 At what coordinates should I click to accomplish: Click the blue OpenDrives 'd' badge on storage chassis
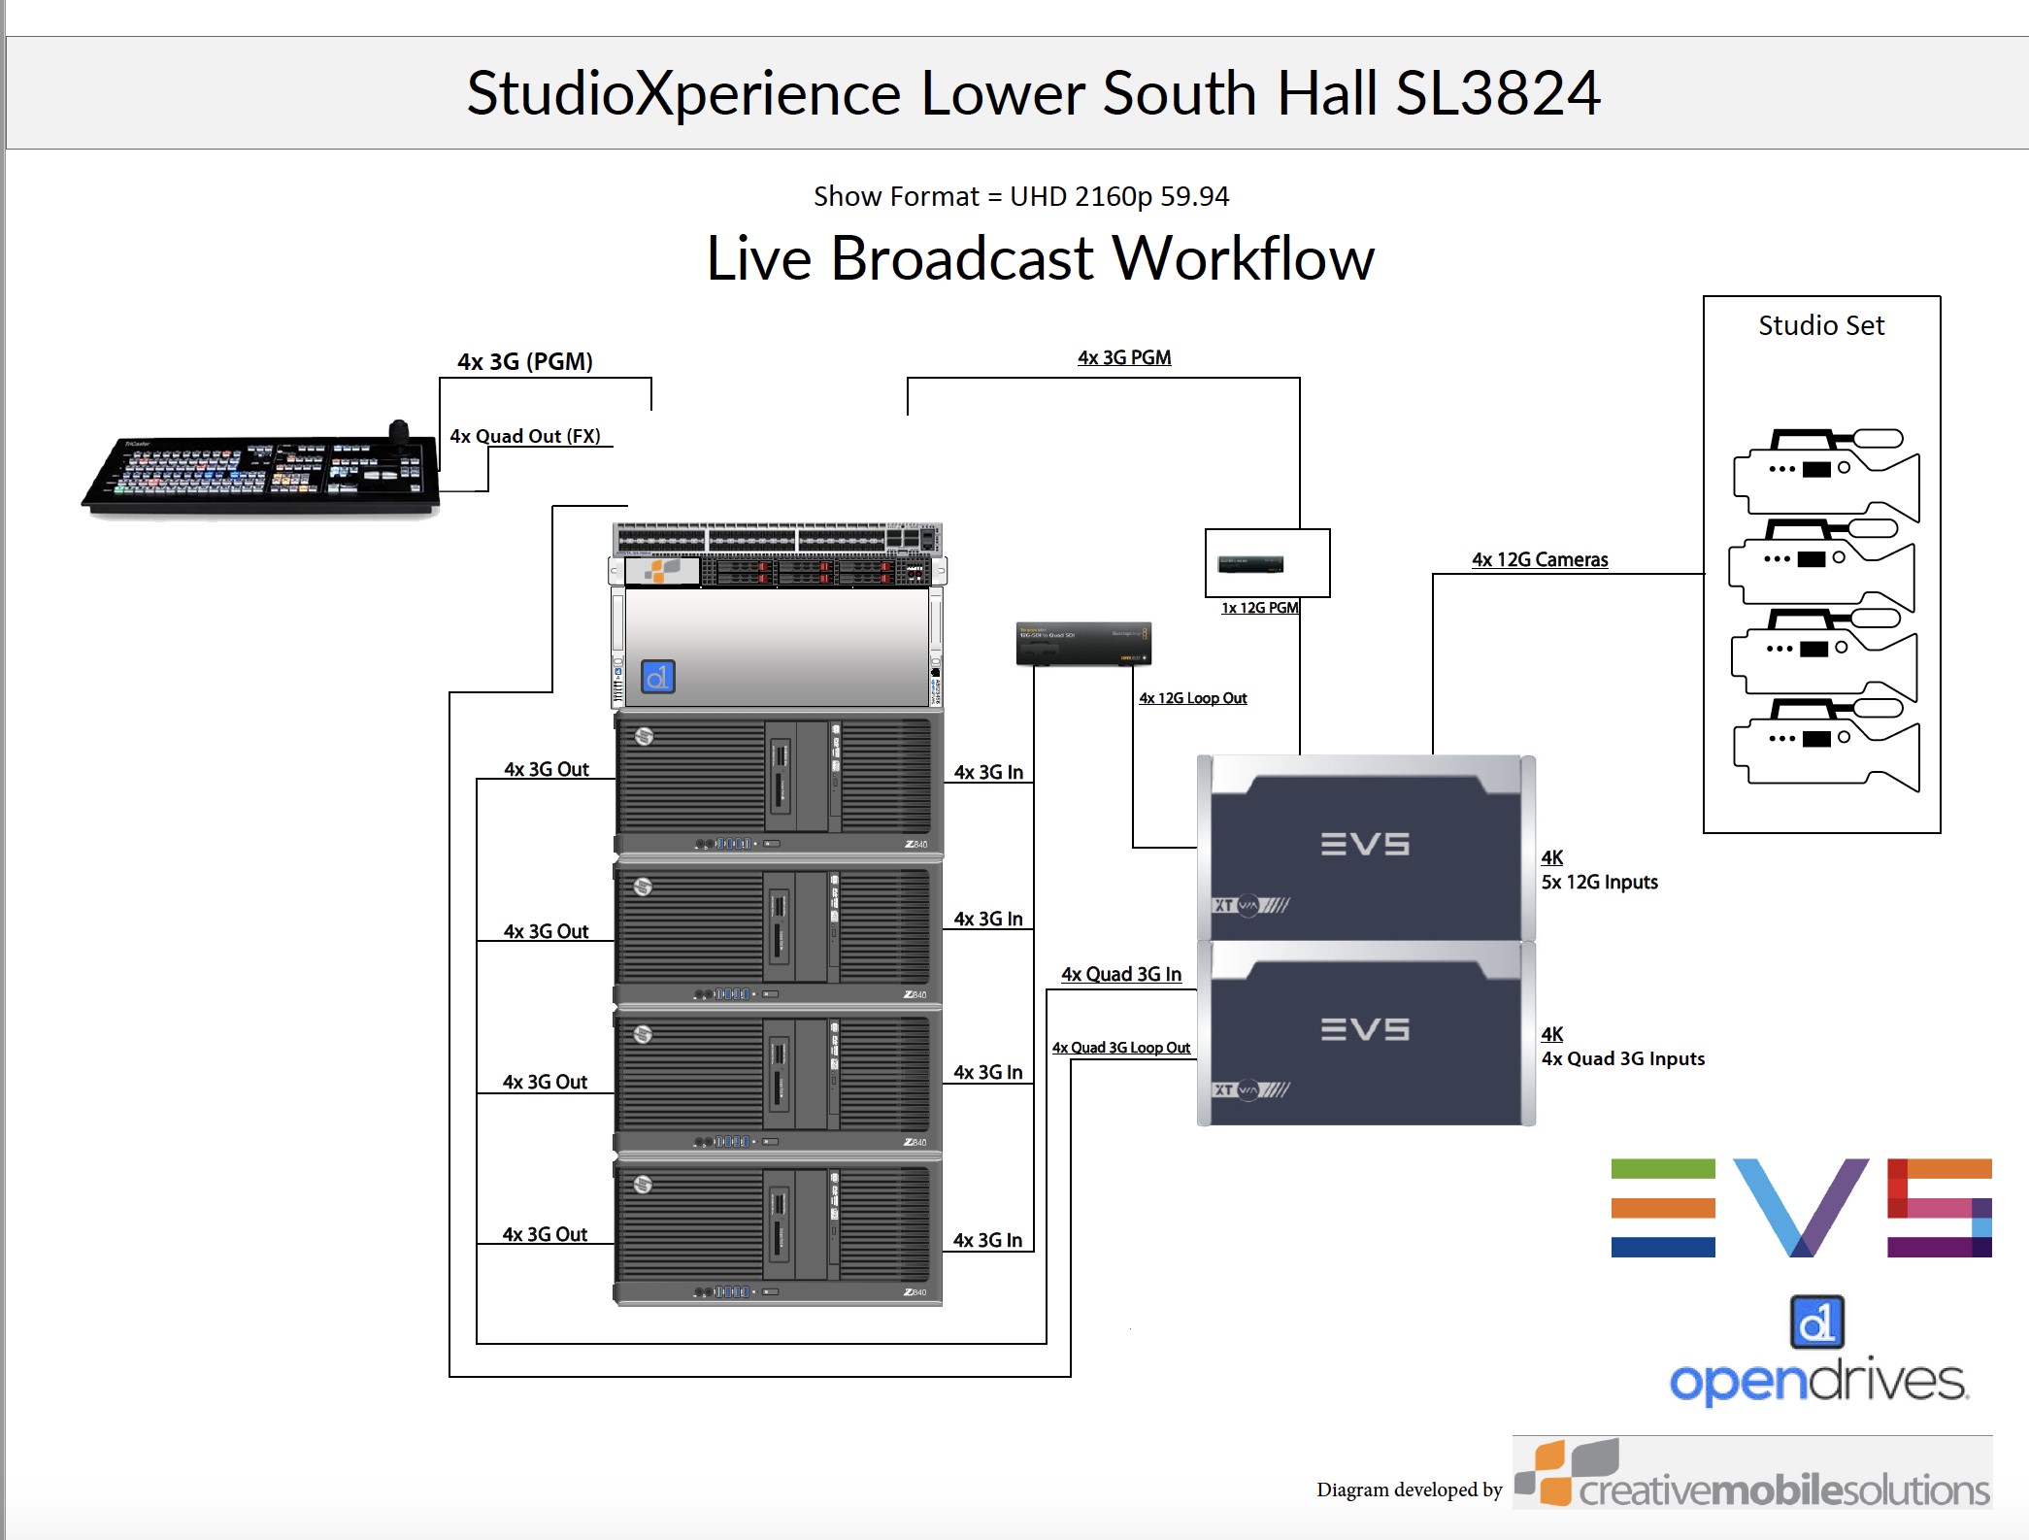657,677
